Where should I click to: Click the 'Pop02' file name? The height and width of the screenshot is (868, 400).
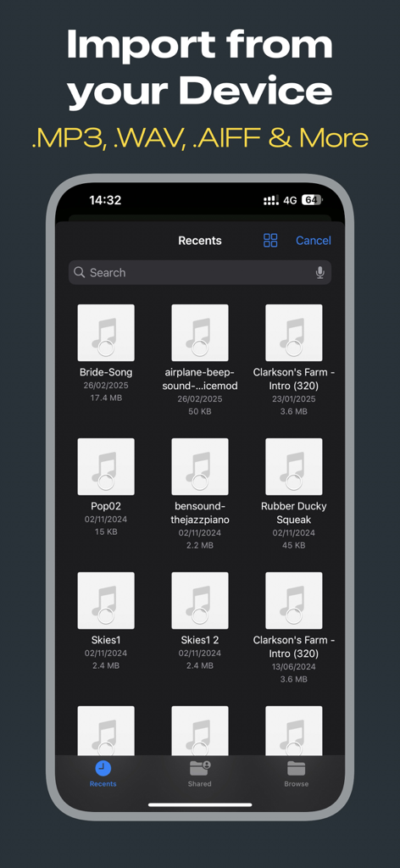(x=106, y=506)
